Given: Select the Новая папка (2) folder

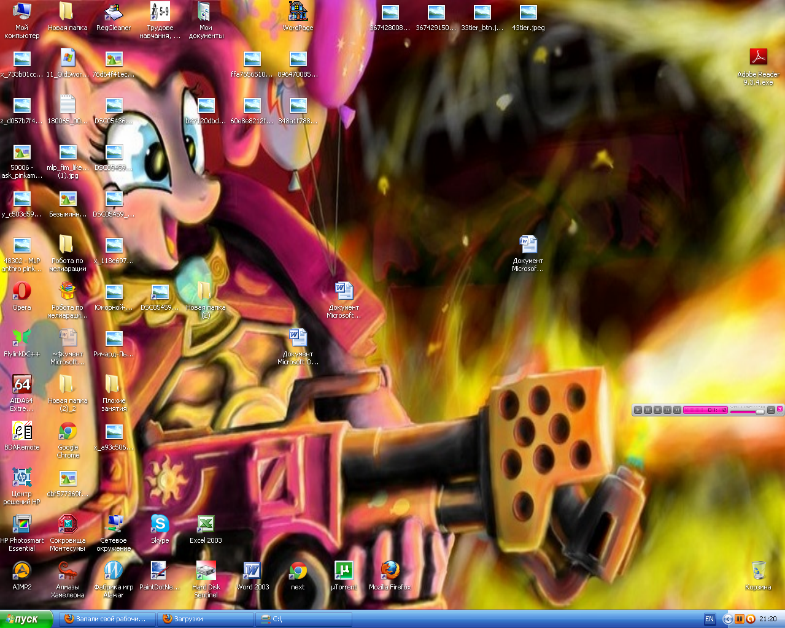Looking at the screenshot, I should (x=206, y=300).
